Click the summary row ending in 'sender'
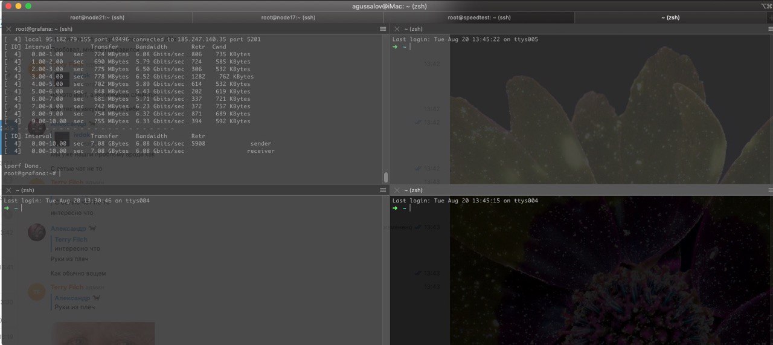This screenshot has width=773, height=345. [x=138, y=144]
